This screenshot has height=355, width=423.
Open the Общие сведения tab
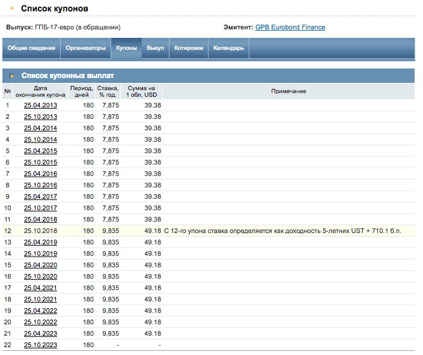31,48
